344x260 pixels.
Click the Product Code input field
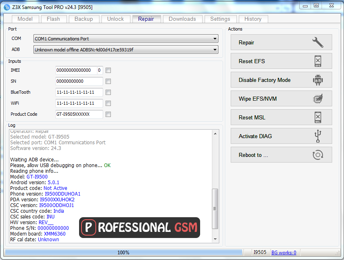[79, 114]
